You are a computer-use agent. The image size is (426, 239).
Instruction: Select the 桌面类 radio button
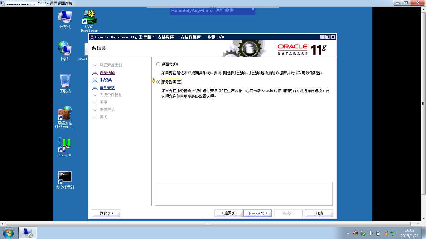[158, 64]
